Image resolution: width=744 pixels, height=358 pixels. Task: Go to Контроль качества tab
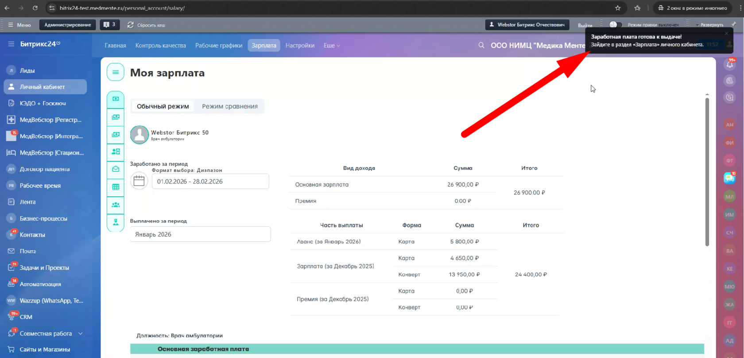pos(160,46)
